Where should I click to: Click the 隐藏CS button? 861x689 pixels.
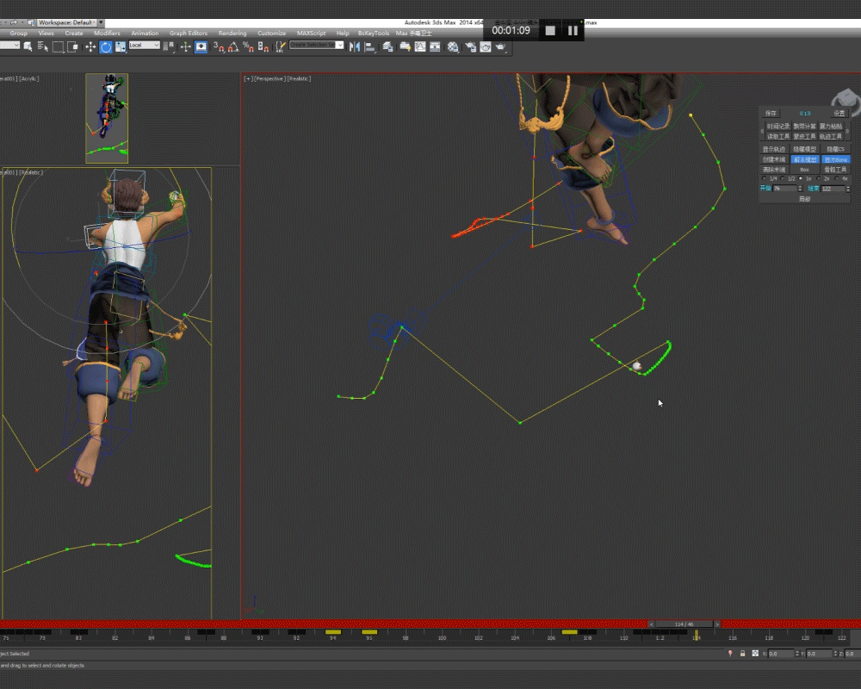[x=835, y=150]
